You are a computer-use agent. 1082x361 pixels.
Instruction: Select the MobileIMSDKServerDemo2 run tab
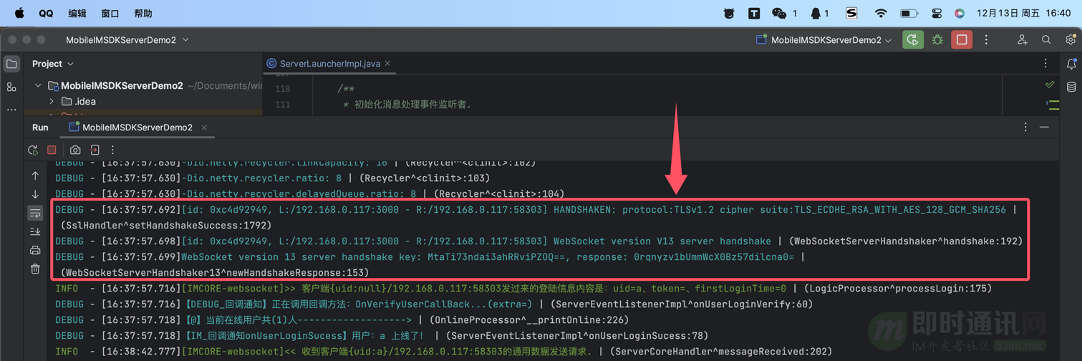[136, 127]
